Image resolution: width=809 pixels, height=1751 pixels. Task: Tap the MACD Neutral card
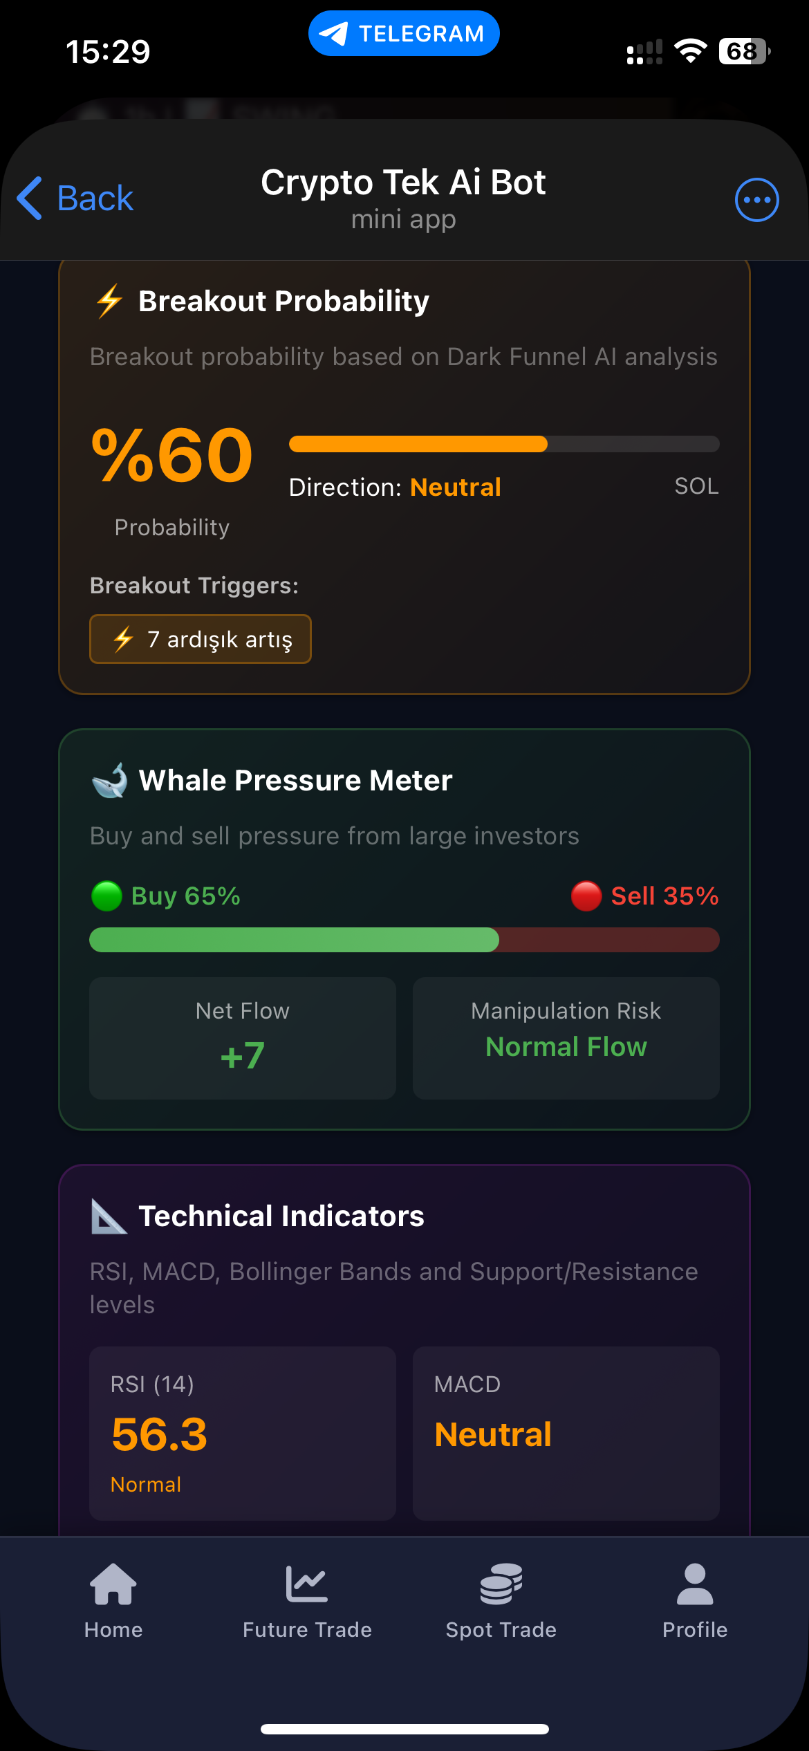coord(566,1433)
